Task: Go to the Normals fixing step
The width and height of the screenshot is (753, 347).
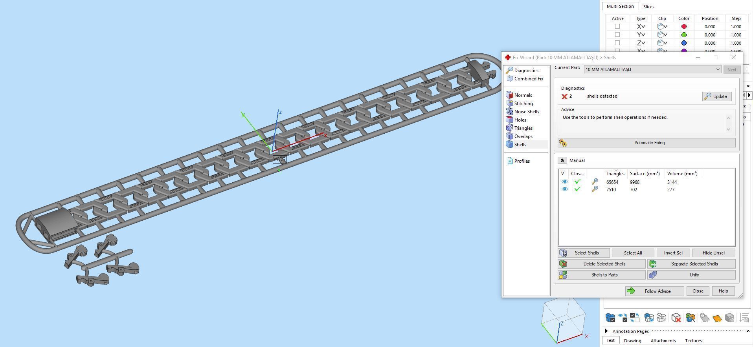Action: click(523, 95)
